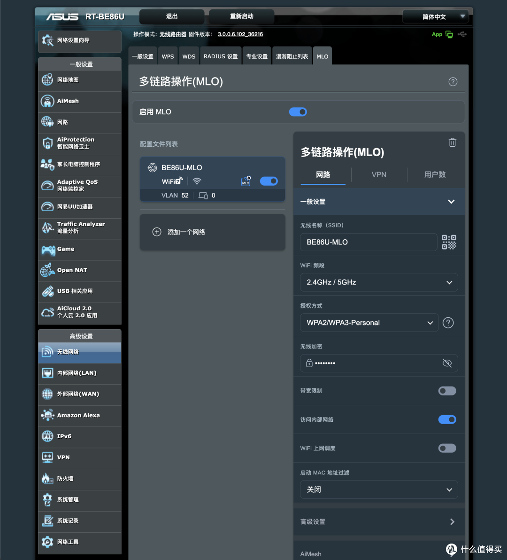Click the 重新启动 reboot button
507x560 pixels.
click(x=242, y=16)
